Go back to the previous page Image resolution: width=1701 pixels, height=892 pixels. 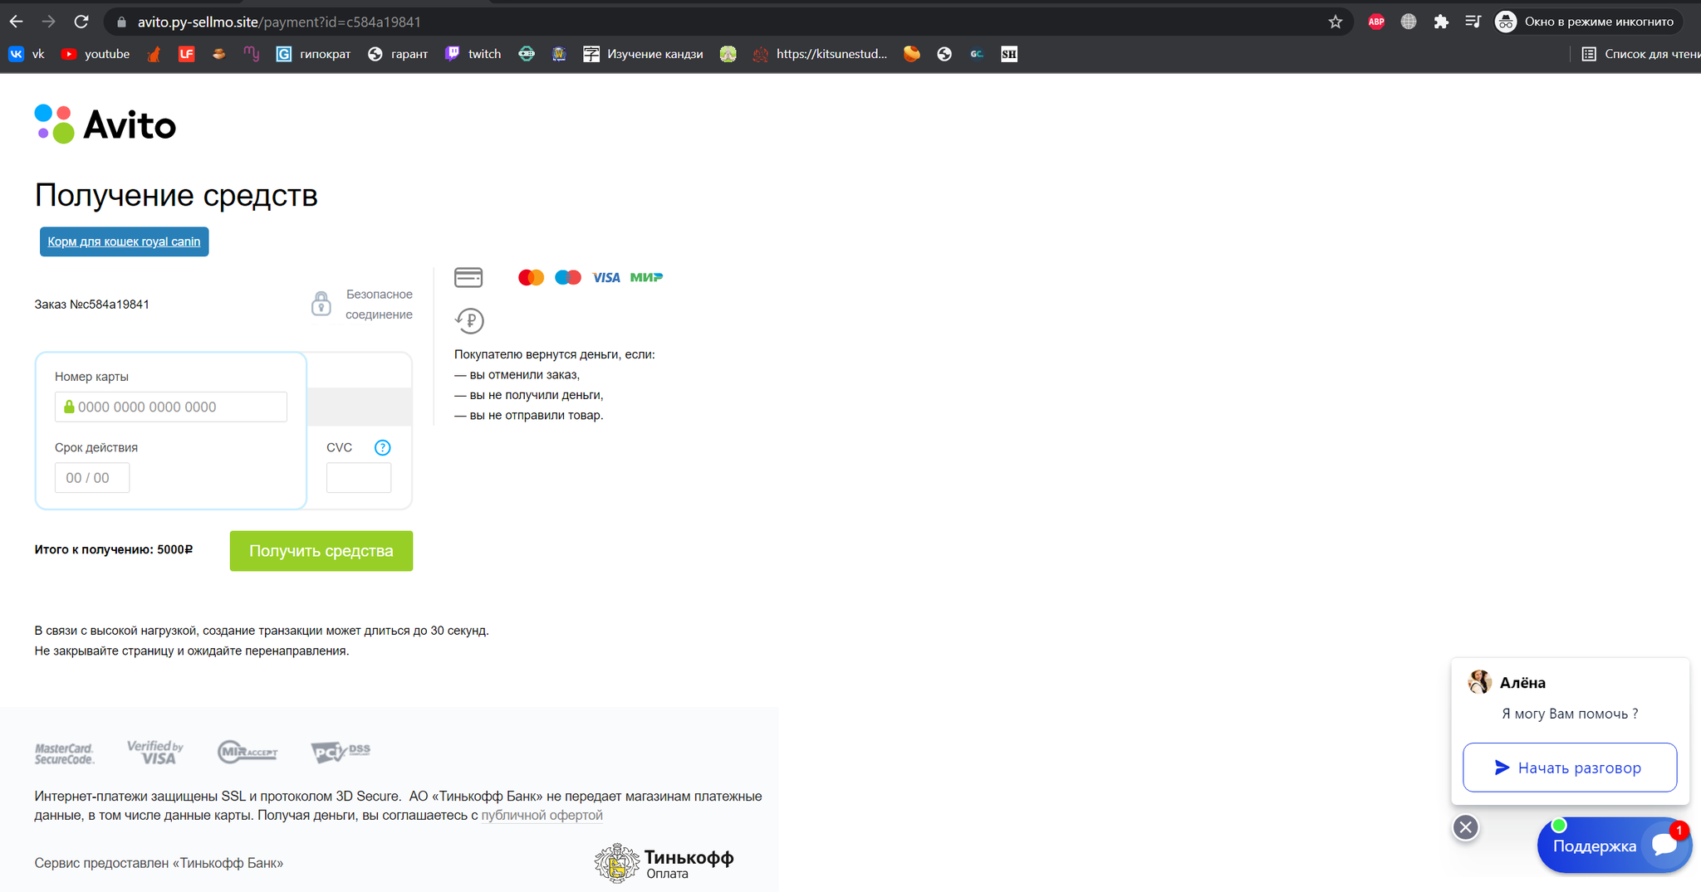click(16, 22)
